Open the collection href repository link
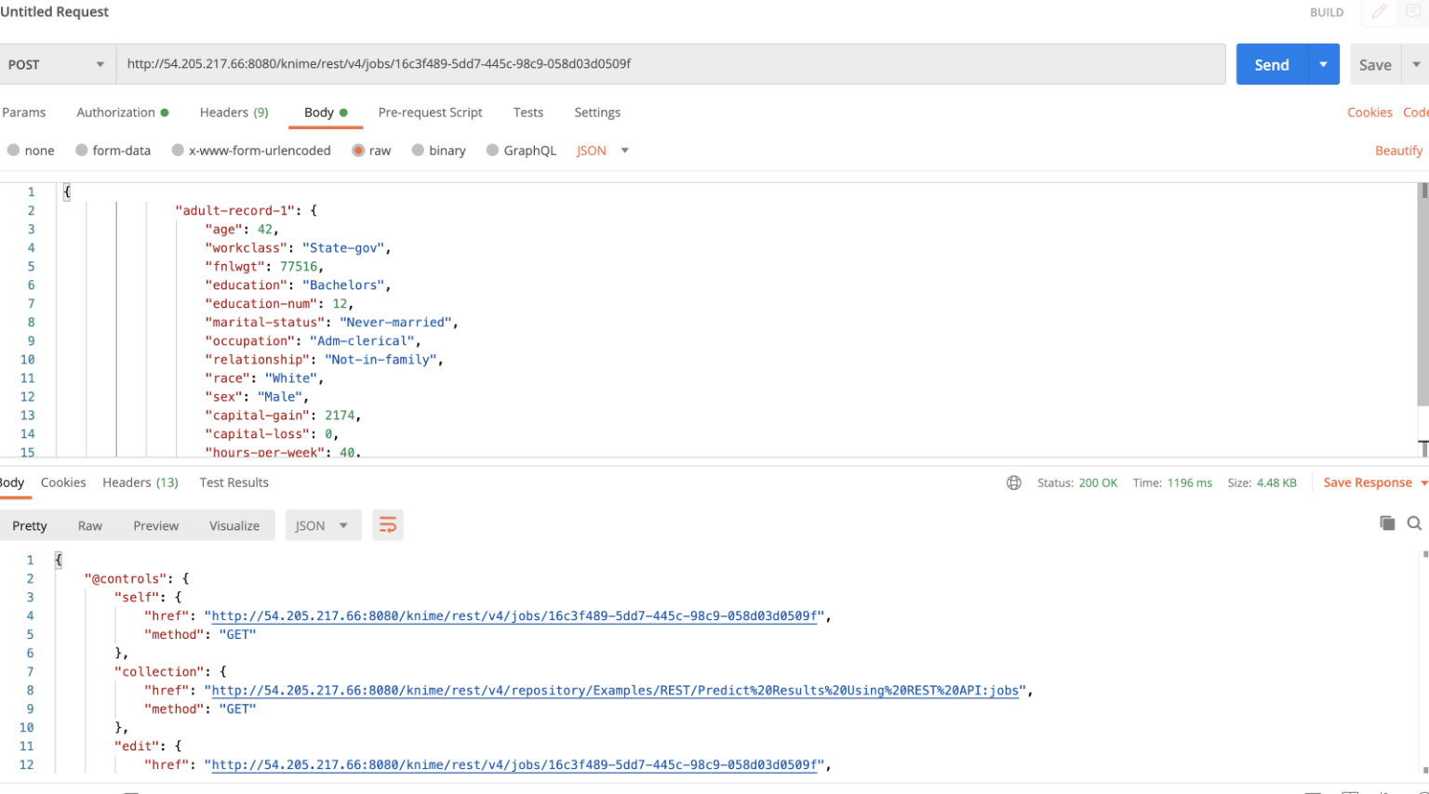This screenshot has width=1429, height=794. [x=615, y=690]
